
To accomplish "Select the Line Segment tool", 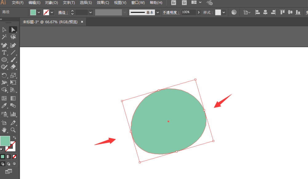I will pyautogui.click(x=13, y=52).
